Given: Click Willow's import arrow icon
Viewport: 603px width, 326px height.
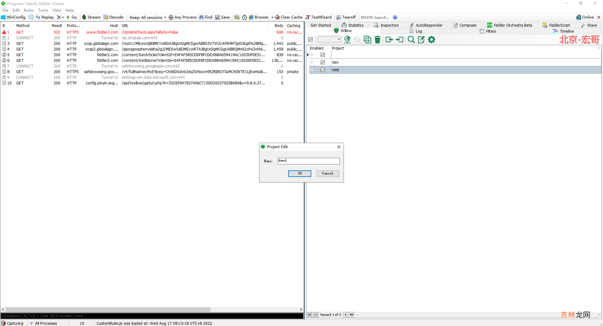Looking at the screenshot, I should point(399,40).
